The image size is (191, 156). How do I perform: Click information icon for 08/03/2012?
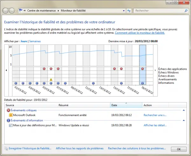click(65, 83)
